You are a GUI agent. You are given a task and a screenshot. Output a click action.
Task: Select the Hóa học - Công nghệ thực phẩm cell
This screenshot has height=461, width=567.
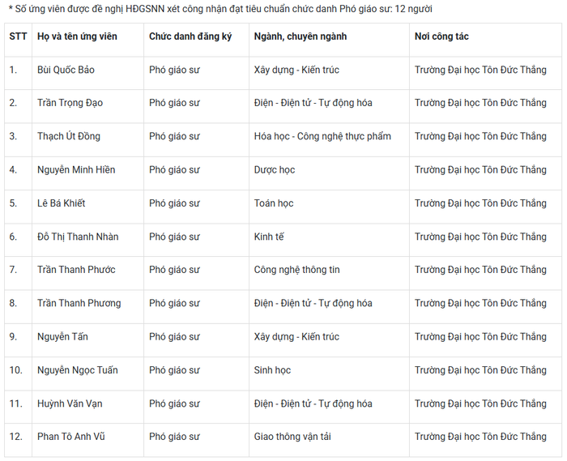pyautogui.click(x=322, y=136)
